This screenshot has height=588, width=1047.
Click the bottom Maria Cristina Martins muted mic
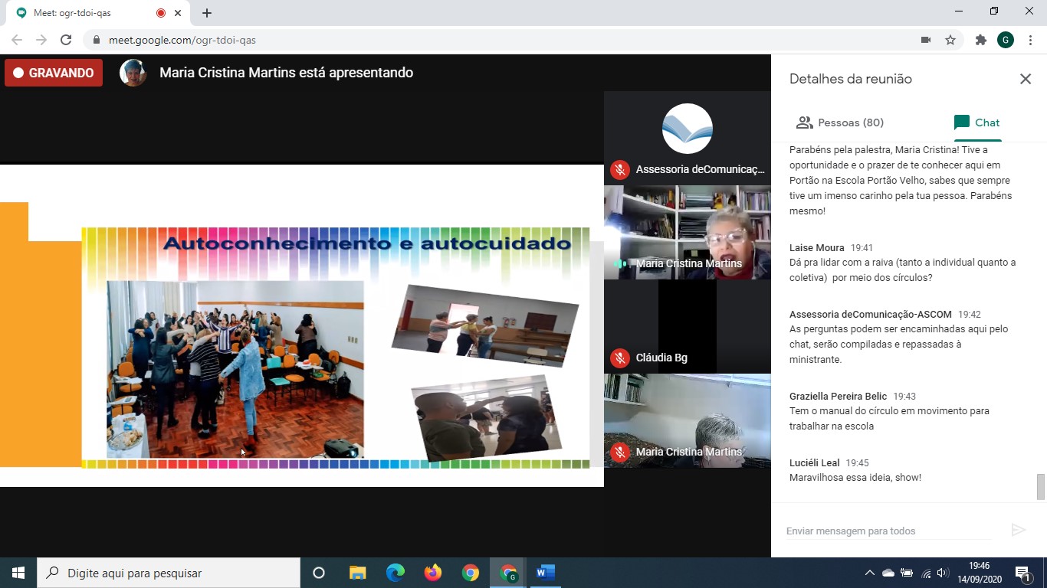pyautogui.click(x=620, y=452)
